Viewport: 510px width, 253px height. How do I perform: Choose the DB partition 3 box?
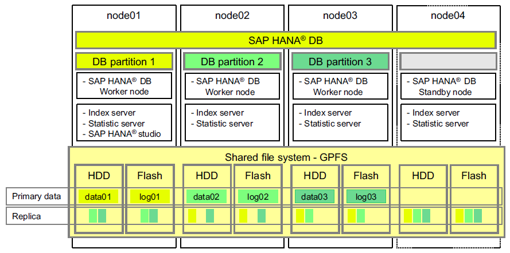point(340,61)
